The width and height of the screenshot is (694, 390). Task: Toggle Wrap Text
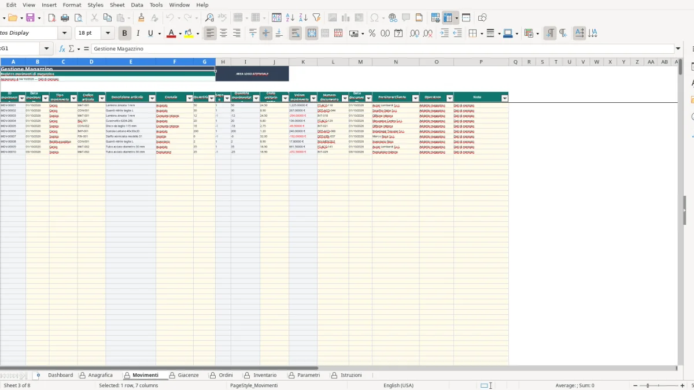click(296, 34)
